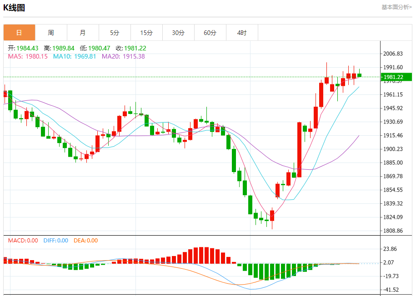The width and height of the screenshot is (416, 296).
Task: Click the DIFF: 0.00 indicator label
Action: (x=55, y=241)
